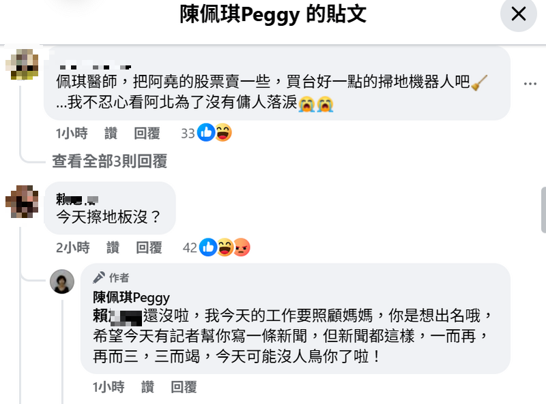Viewport: 546px width, 404px height.
Task: Open 陳佩琪Peggy's reply profile picture
Action: tap(62, 281)
